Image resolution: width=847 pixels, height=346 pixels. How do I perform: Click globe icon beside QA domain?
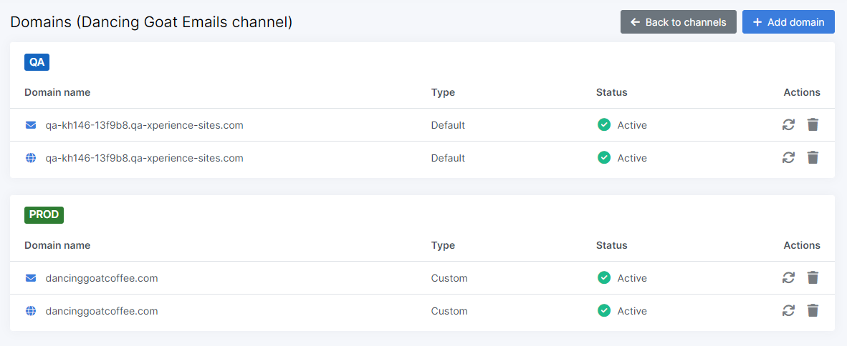[x=31, y=158]
